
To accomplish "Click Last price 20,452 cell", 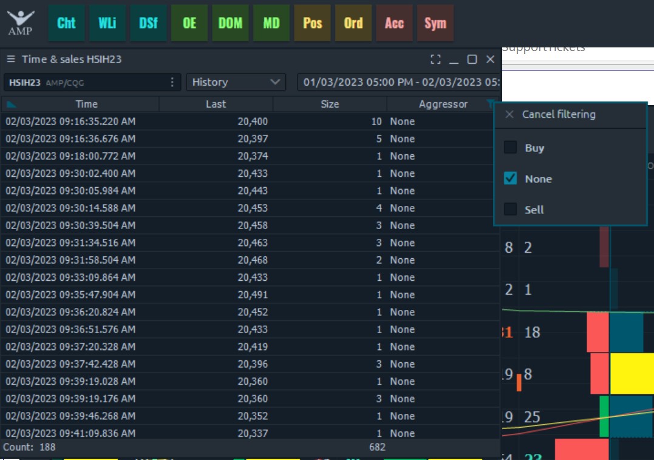I will (253, 312).
